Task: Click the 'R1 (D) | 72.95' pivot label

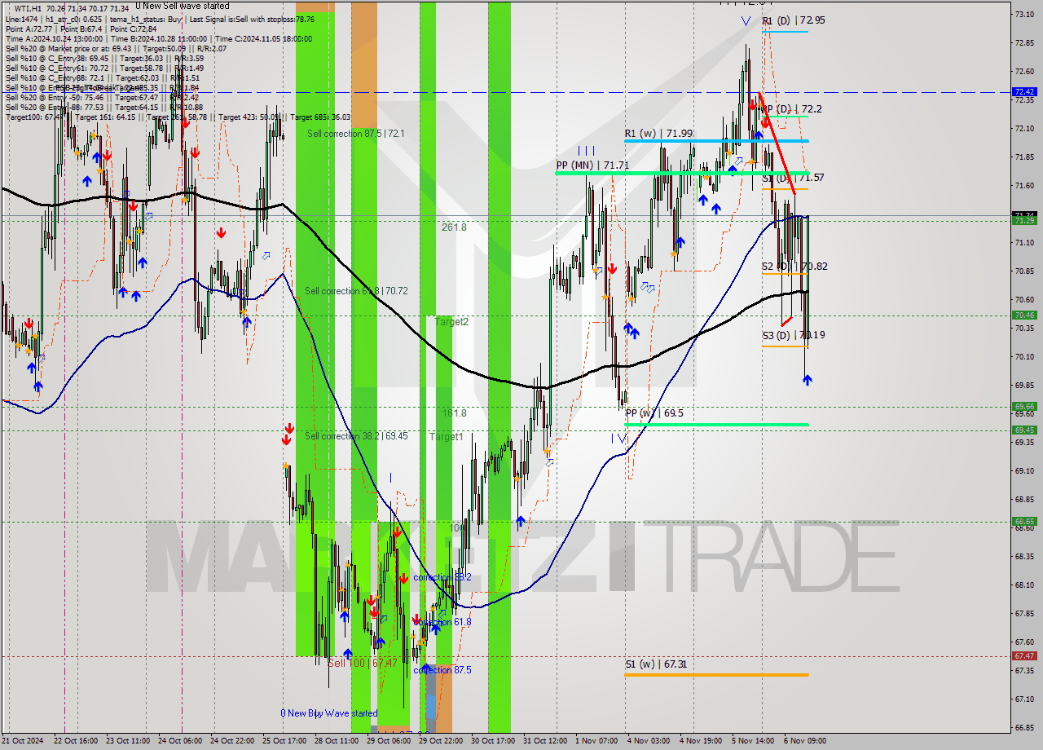Action: pyautogui.click(x=794, y=20)
